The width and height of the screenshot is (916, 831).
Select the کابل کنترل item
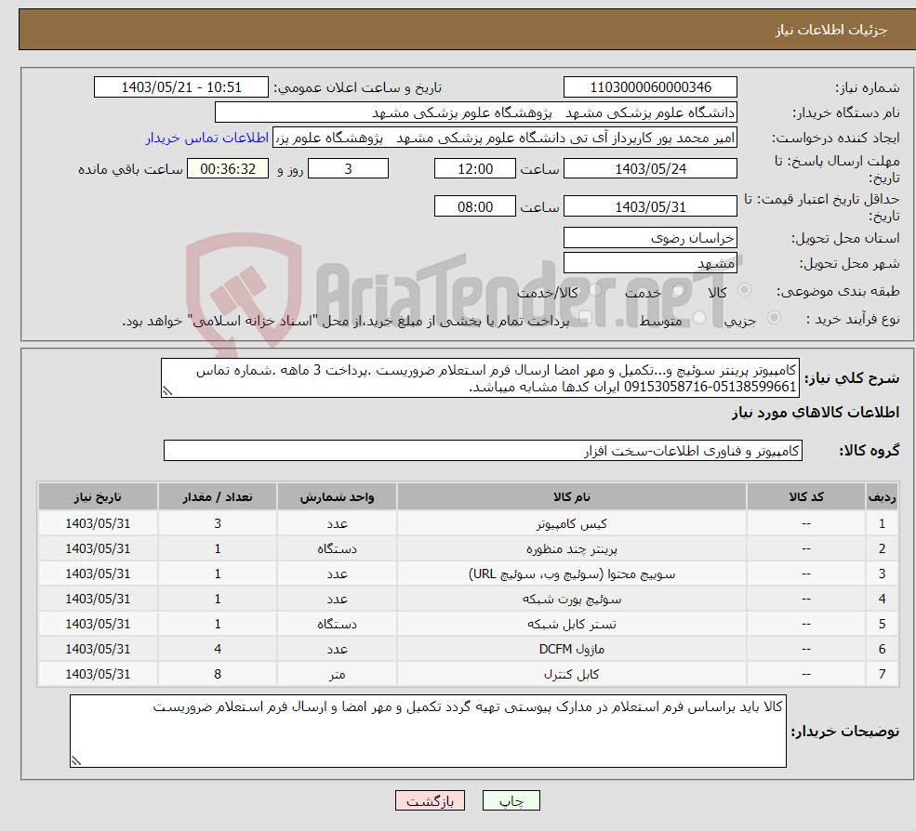(572, 675)
